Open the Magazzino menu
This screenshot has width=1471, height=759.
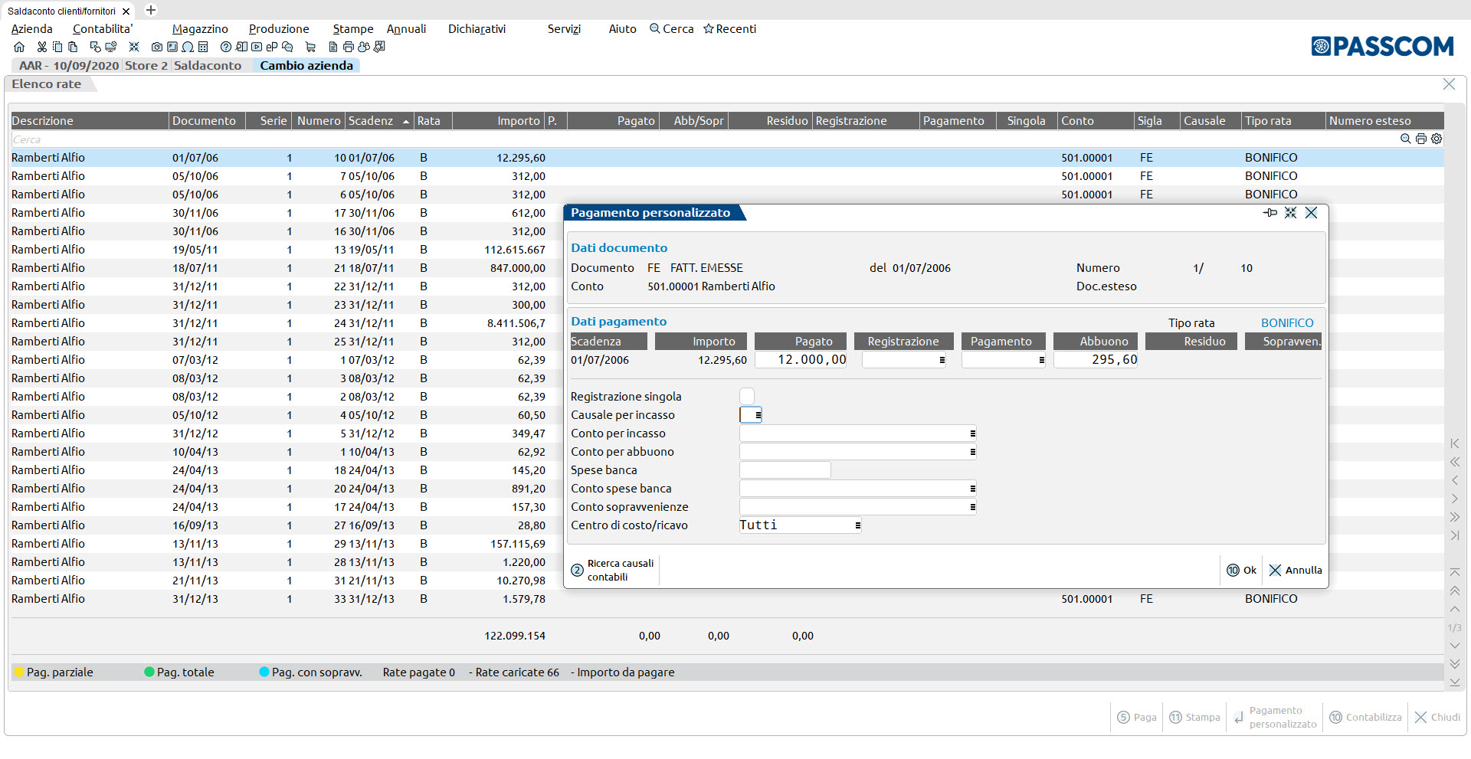pos(200,29)
